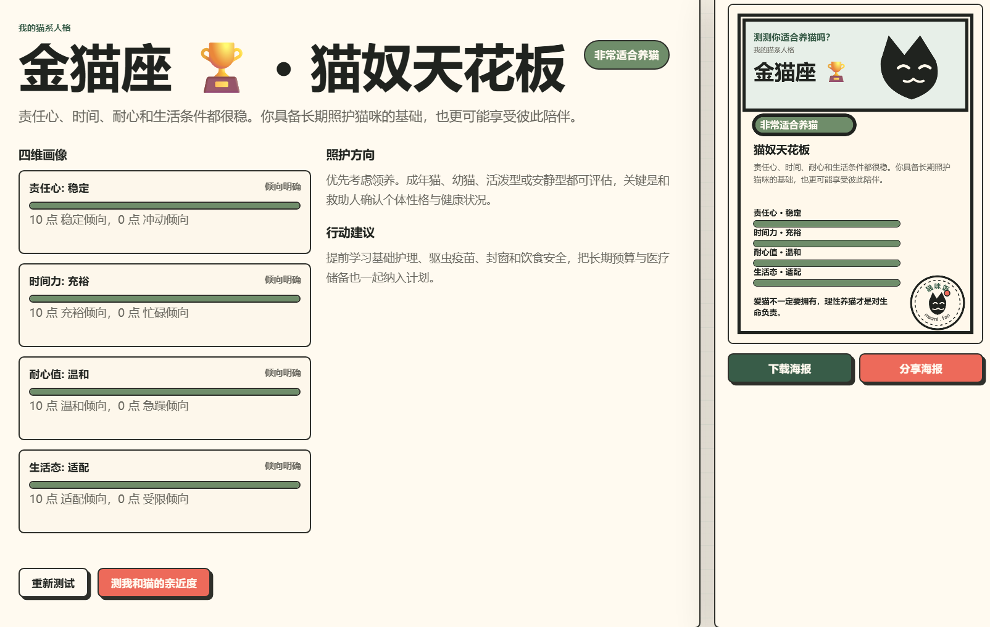Click the poster title 测测你适合养猫吗?
The width and height of the screenshot is (990, 627).
(792, 38)
